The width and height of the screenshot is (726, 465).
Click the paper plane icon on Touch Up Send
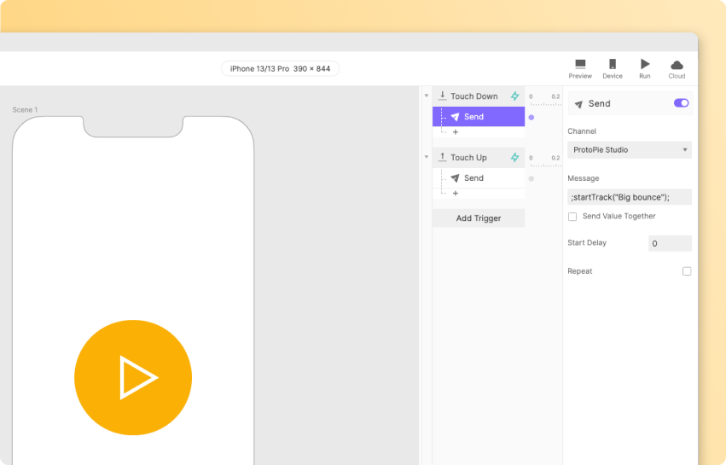(x=456, y=177)
